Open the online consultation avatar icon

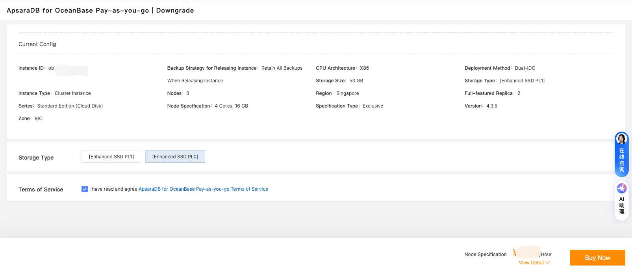(x=621, y=139)
